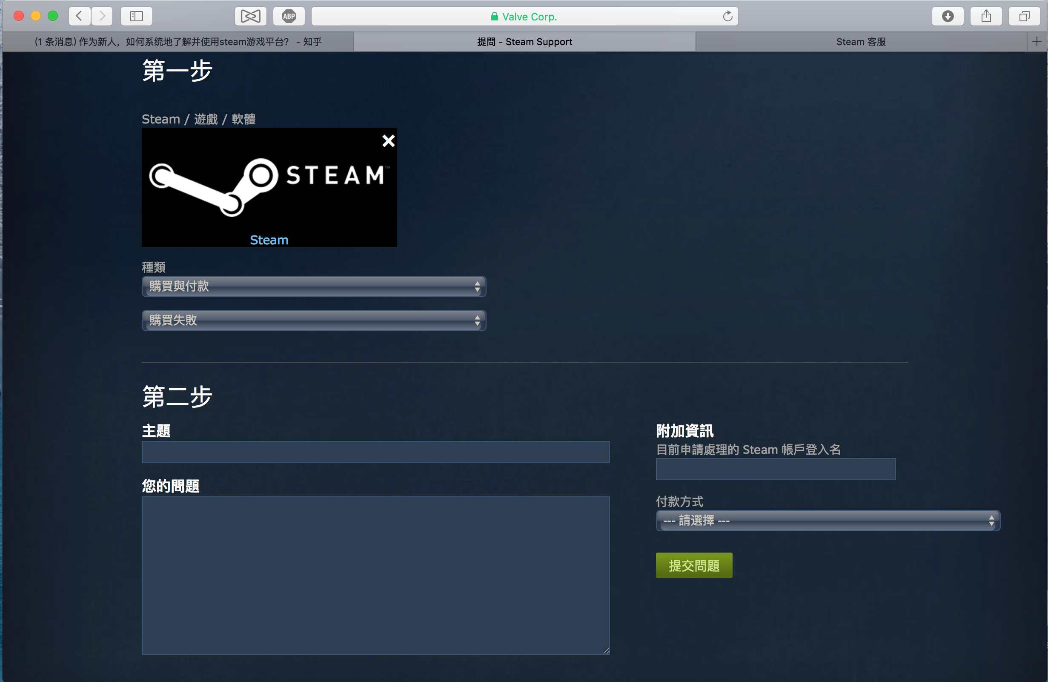
Task: Click the Back navigation arrow in Safari toolbar
Action: 79,16
